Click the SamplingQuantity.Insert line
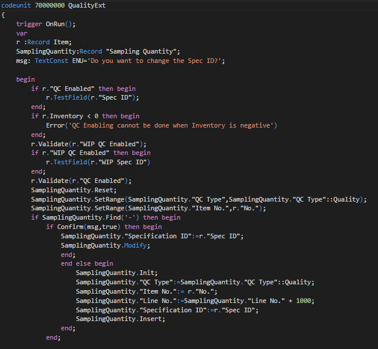Viewport: 378px width, 349px height. (x=121, y=319)
